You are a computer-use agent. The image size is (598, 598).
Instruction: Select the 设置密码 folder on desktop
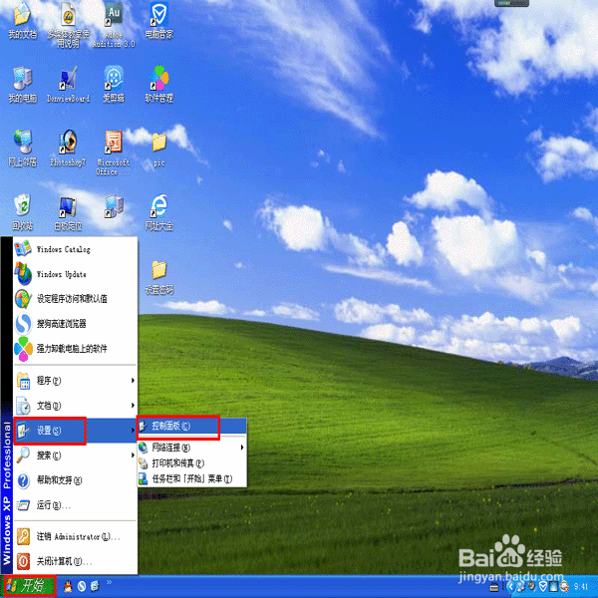point(159,278)
